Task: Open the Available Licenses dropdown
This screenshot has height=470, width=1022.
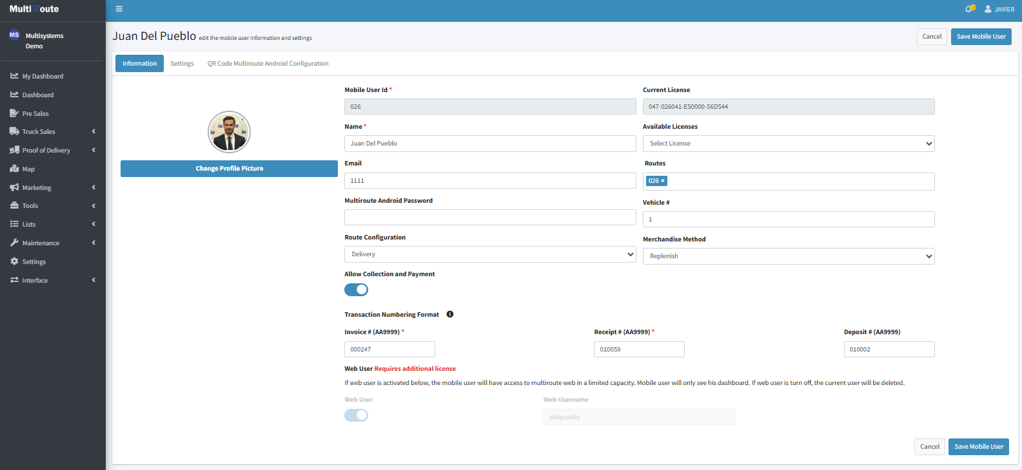Action: pyautogui.click(x=788, y=144)
